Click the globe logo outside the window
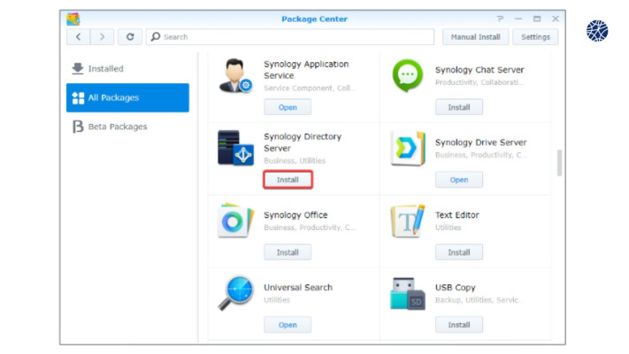 [x=597, y=31]
